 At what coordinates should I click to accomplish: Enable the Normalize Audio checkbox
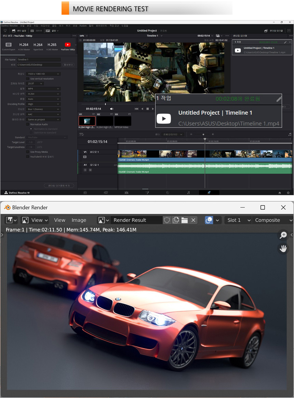click(28, 124)
